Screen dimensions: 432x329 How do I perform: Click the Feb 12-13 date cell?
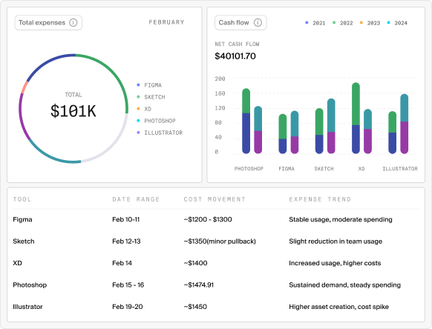[126, 242]
